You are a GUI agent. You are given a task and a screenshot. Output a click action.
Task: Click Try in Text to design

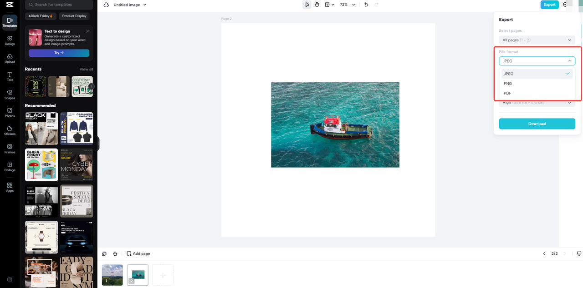(59, 53)
